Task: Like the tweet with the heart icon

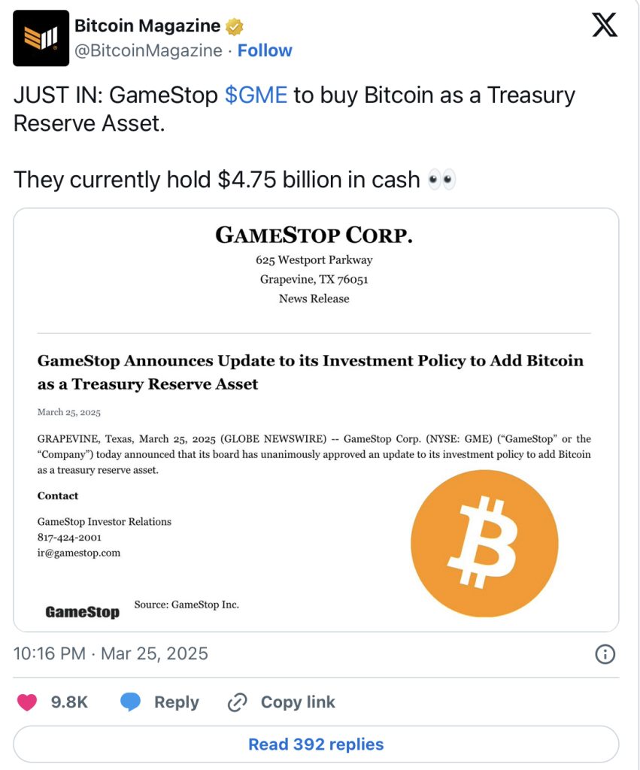Action: pos(27,702)
